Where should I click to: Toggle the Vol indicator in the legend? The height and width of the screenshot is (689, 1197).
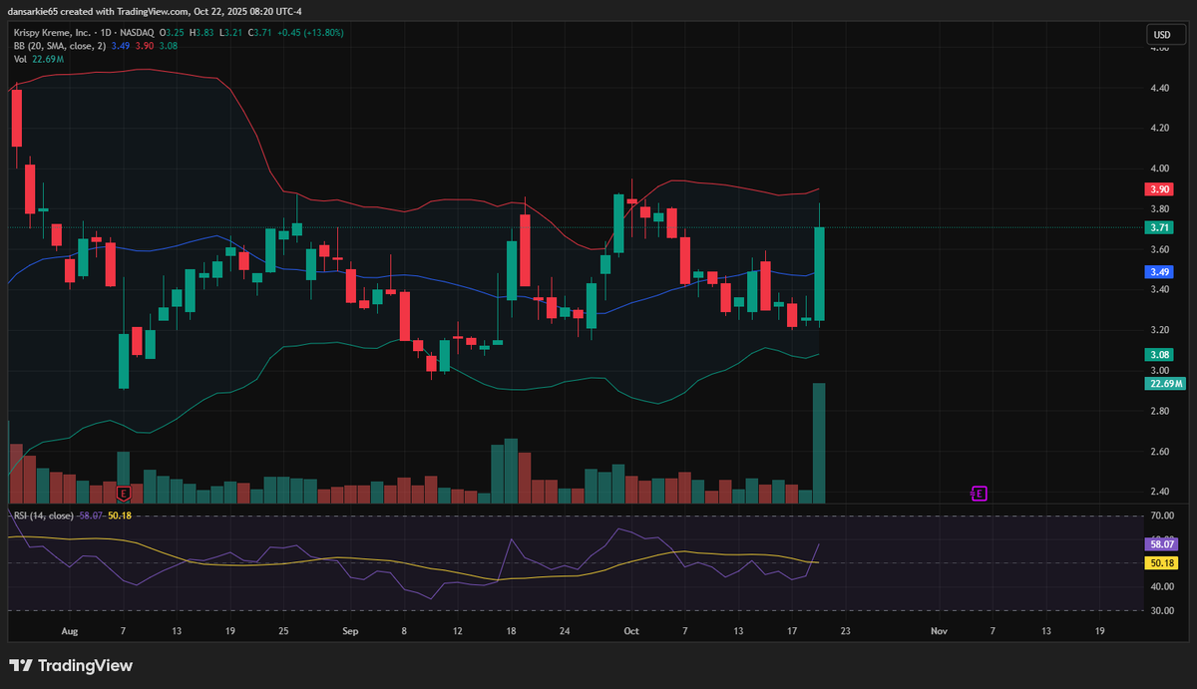click(22, 58)
